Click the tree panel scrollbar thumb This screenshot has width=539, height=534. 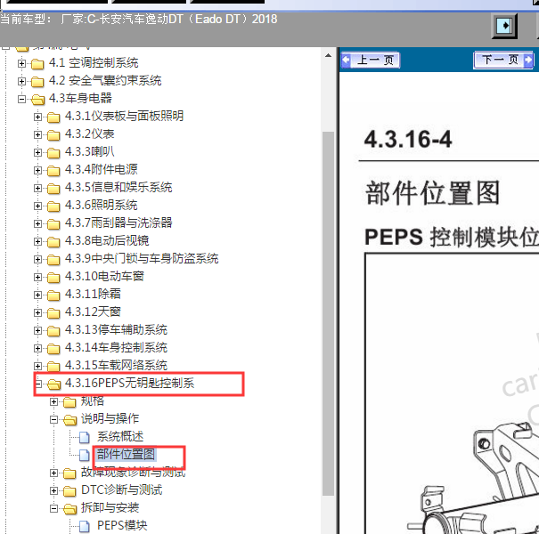(x=328, y=313)
